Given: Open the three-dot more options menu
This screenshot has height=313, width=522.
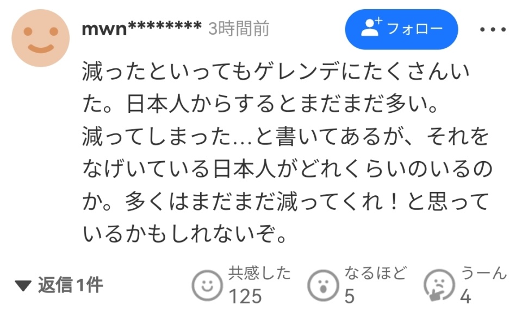Looking at the screenshot, I should coord(493,30).
